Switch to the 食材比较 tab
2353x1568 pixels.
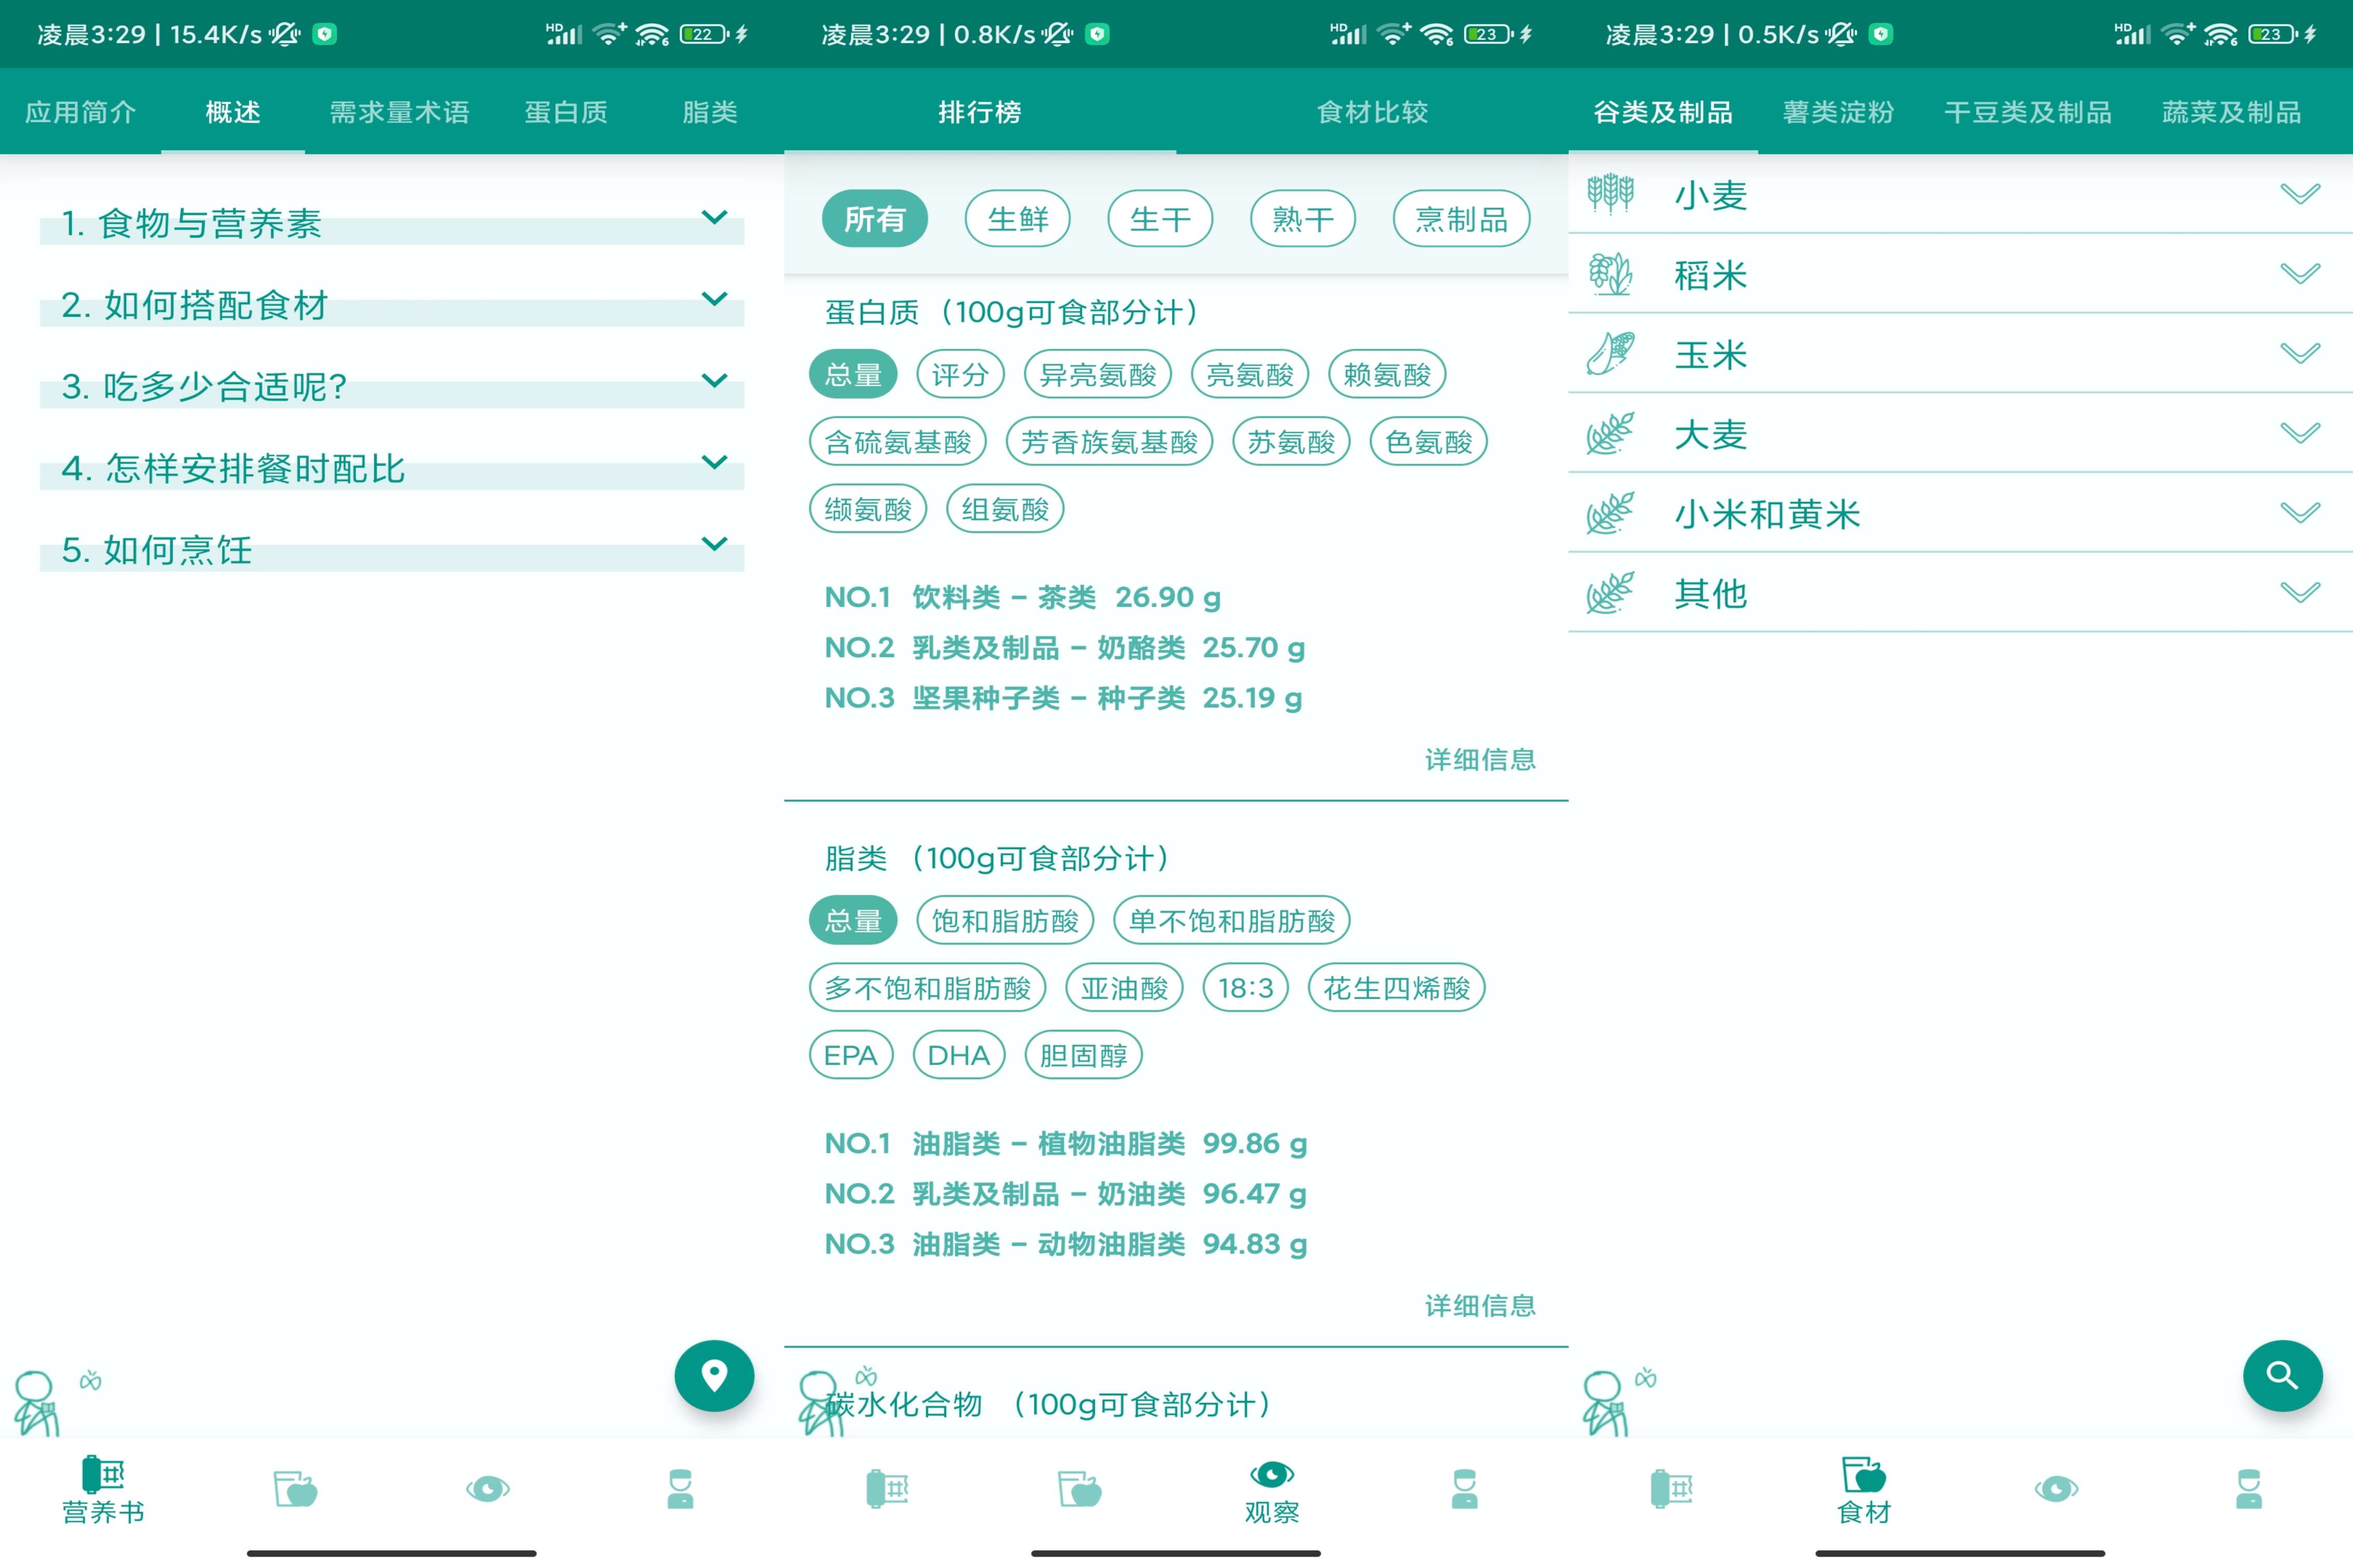(x=1372, y=112)
